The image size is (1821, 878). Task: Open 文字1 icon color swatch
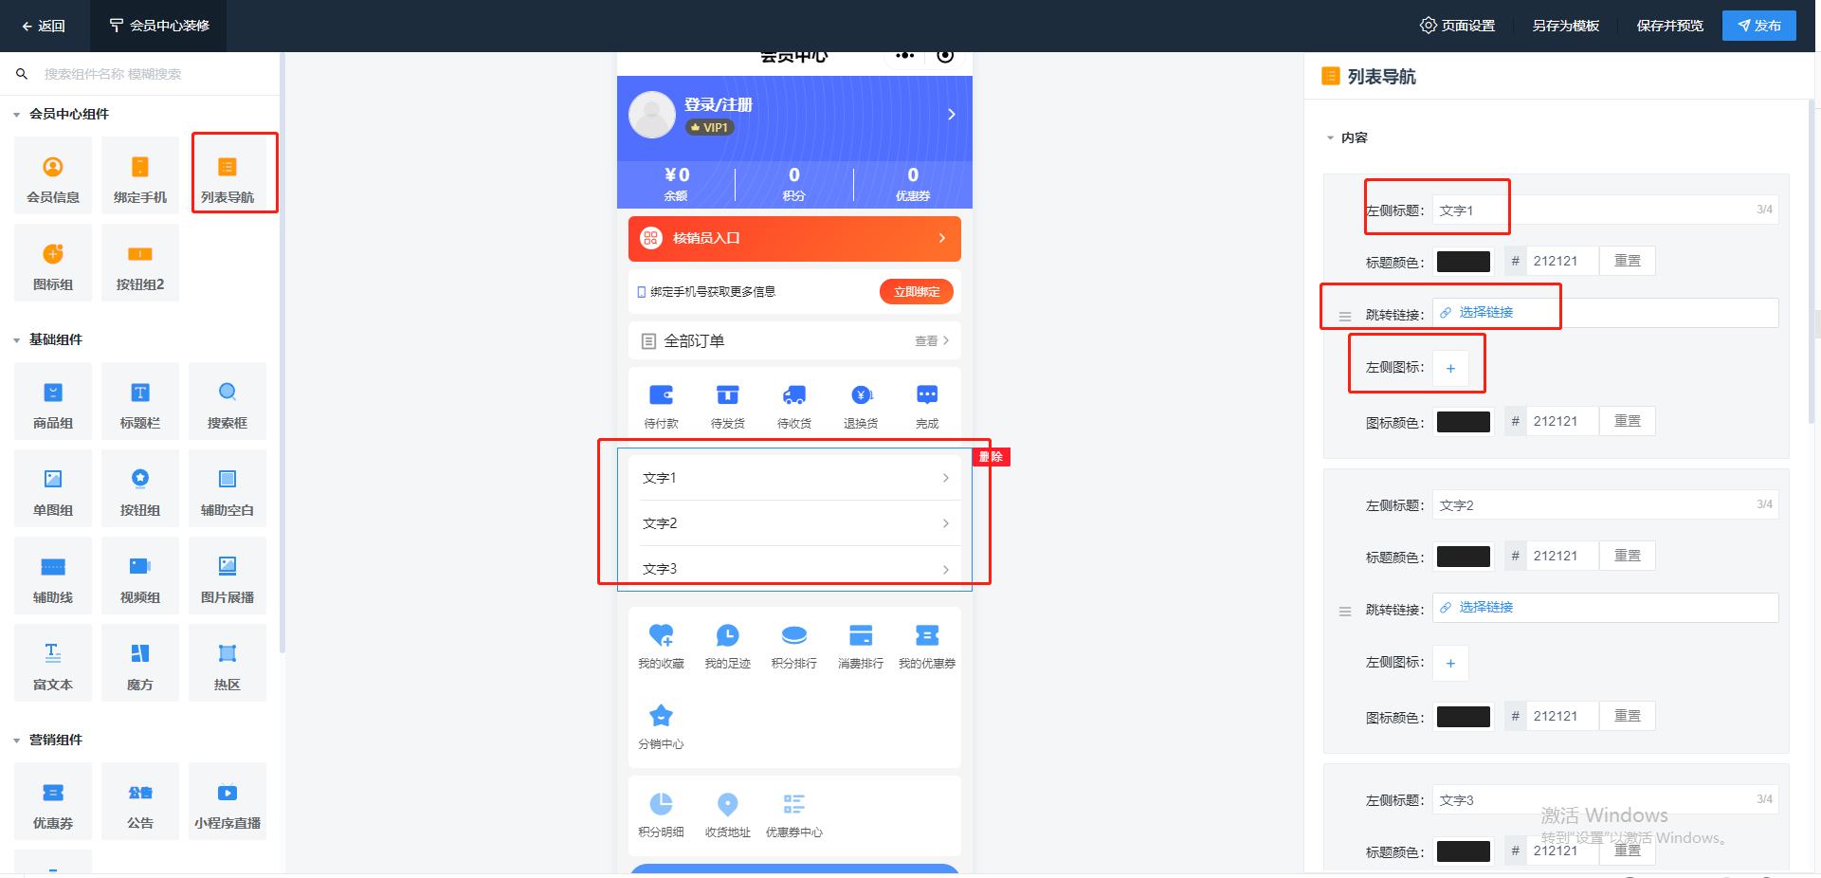[1464, 422]
